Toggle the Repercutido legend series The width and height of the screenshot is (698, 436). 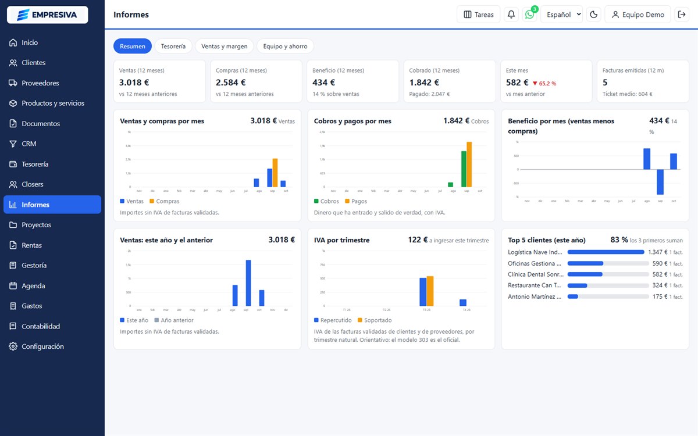(x=333, y=320)
